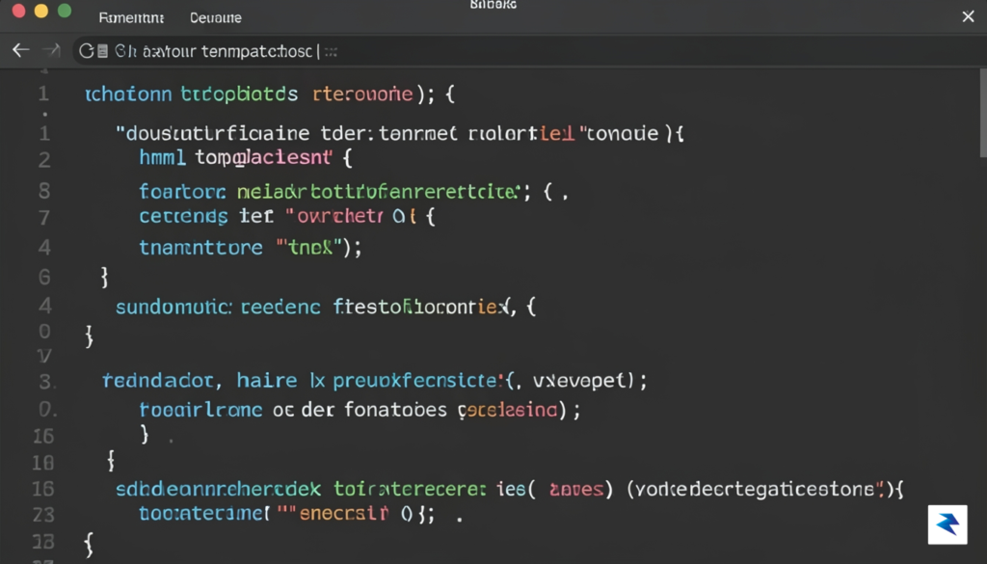The width and height of the screenshot is (987, 564).
Task: Go forward with the right arrow
Action: click(x=51, y=50)
